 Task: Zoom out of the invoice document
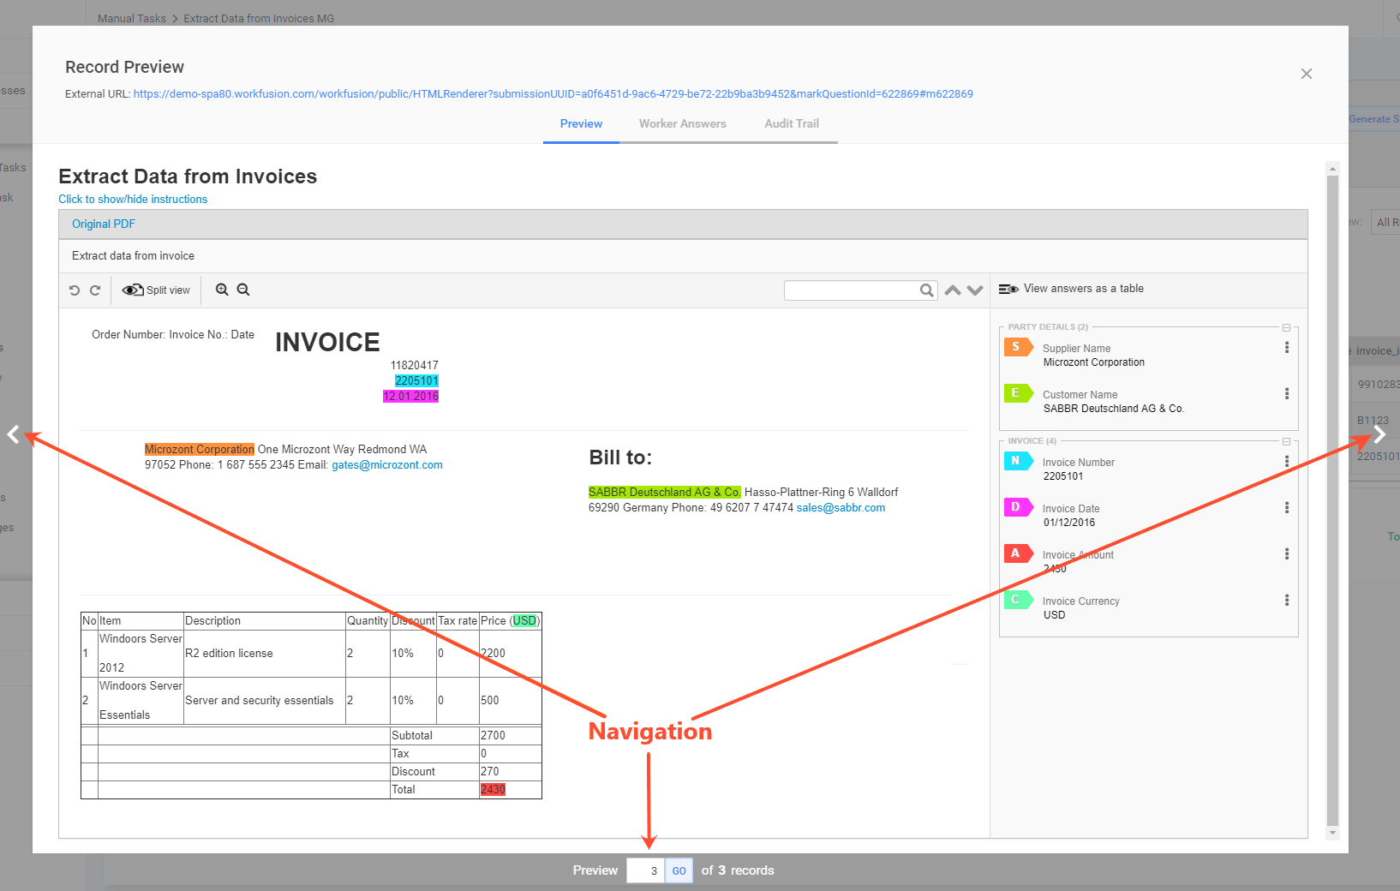[243, 290]
